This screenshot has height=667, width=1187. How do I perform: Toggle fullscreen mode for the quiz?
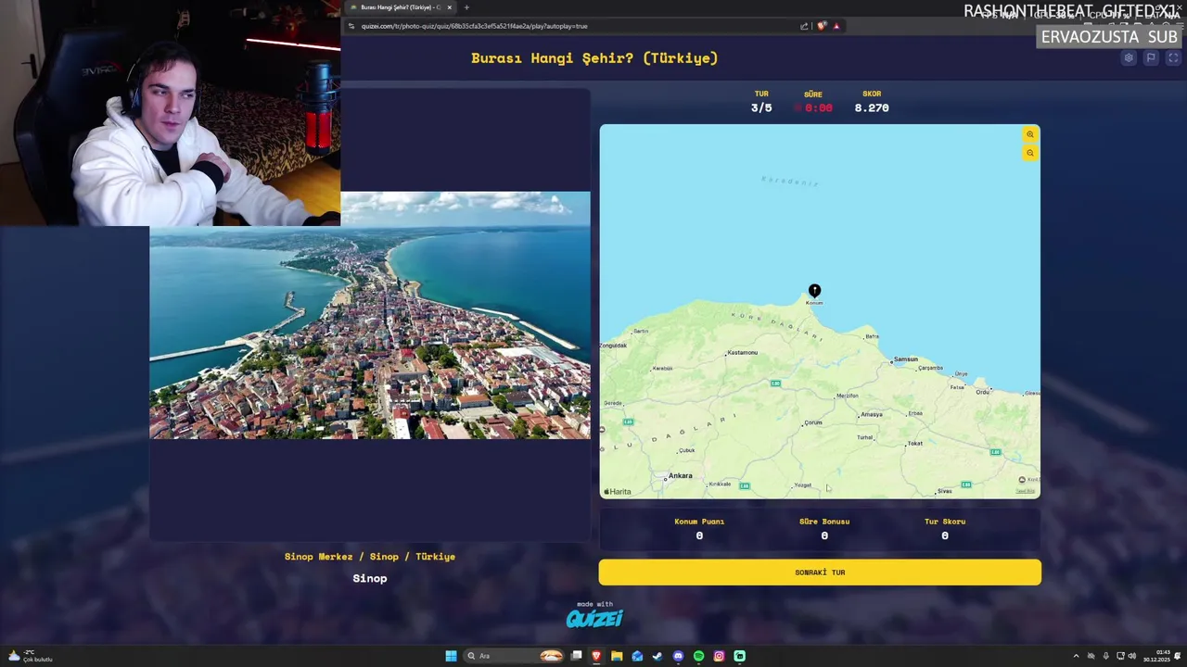1173,57
